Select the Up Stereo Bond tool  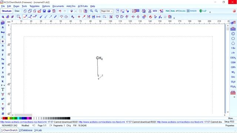point(41,17)
